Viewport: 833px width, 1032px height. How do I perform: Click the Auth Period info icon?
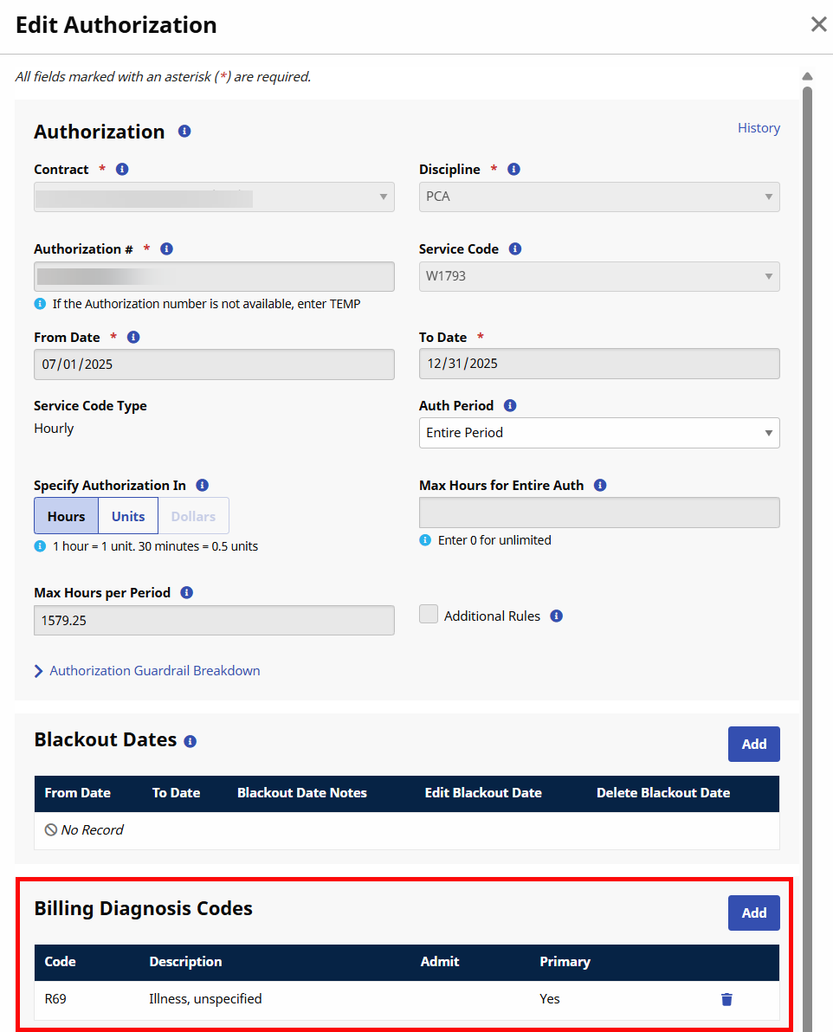pyautogui.click(x=509, y=405)
